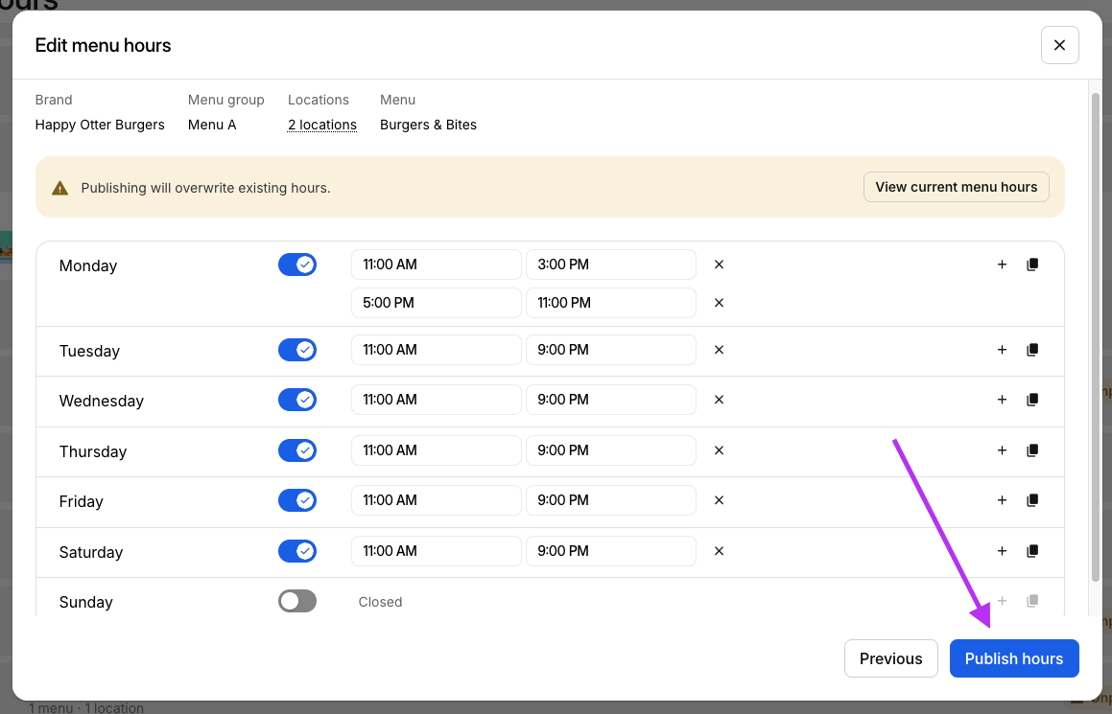Copy Thursday hours icon
1112x714 pixels.
pos(1032,450)
